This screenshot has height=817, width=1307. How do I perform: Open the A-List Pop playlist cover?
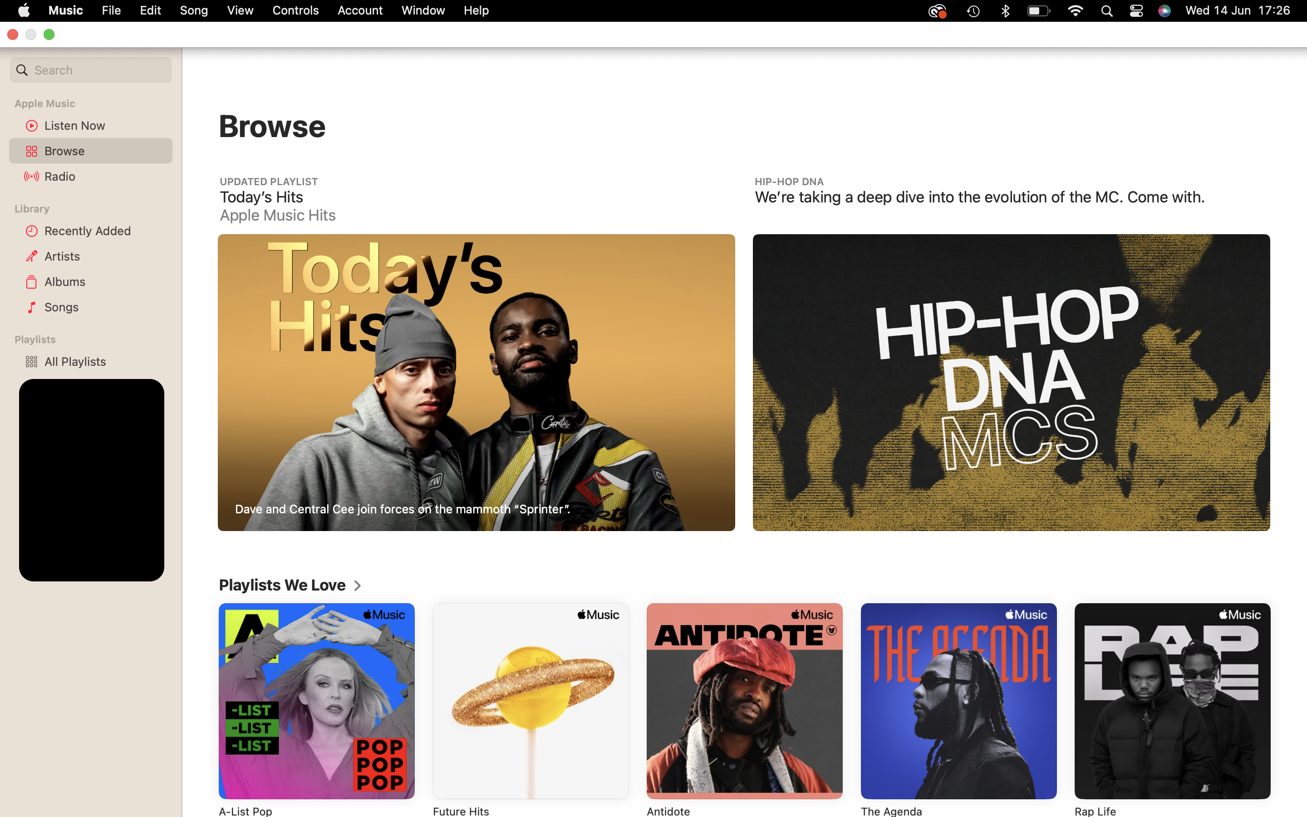click(x=316, y=701)
